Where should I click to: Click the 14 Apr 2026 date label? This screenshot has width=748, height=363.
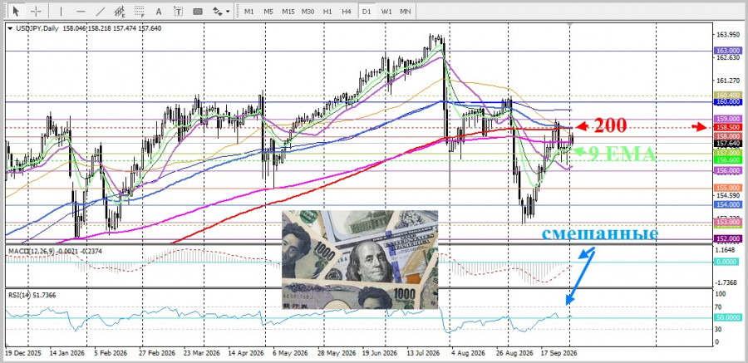247,354
